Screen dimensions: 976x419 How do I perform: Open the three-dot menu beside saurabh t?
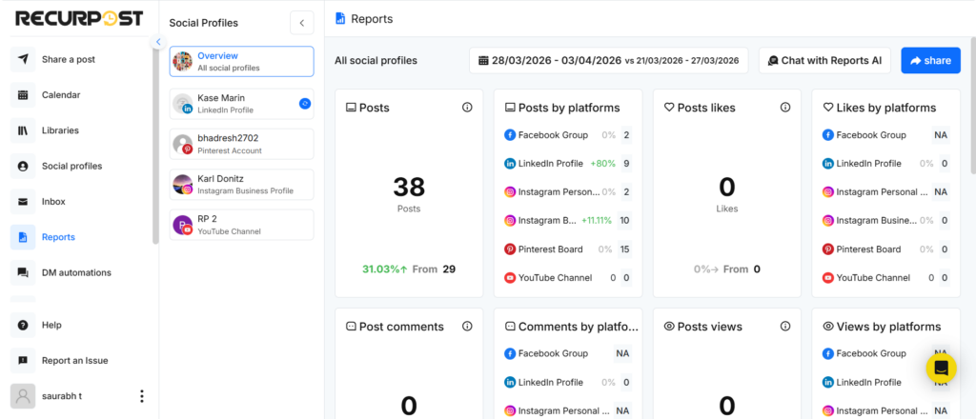(x=142, y=396)
